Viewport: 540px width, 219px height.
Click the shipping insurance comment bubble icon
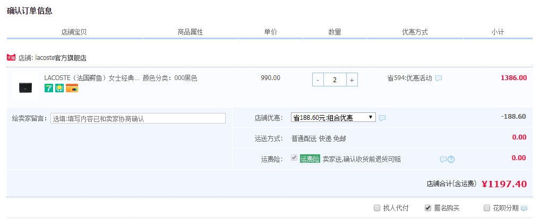coord(443,160)
